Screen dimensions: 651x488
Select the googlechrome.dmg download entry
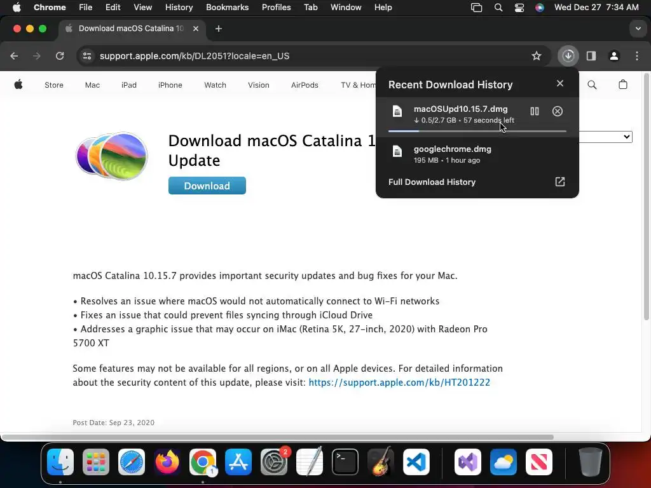click(x=477, y=154)
